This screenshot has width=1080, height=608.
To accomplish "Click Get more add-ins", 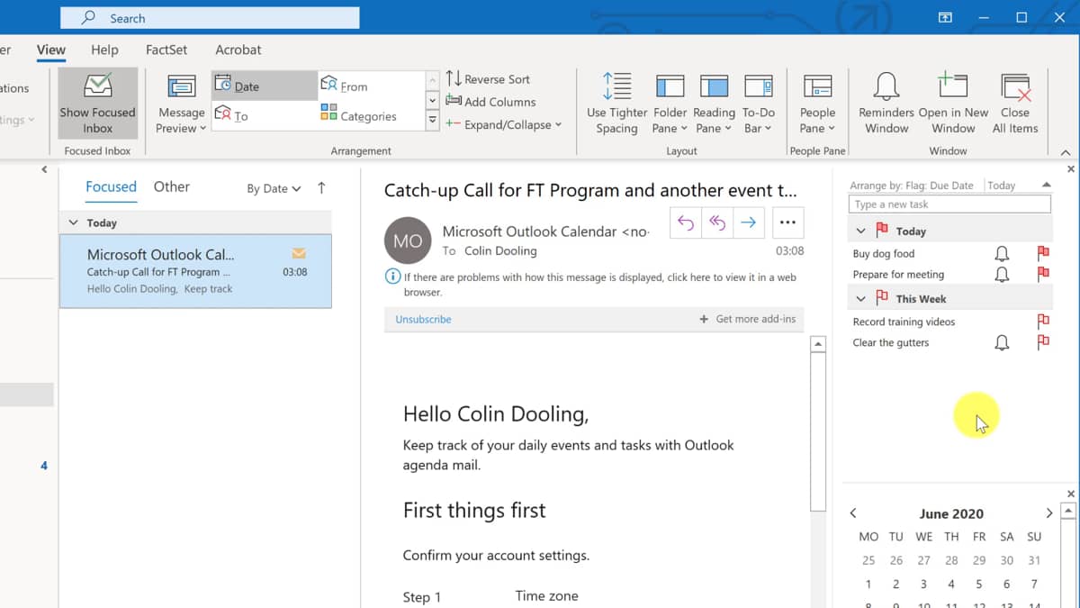I will [x=748, y=319].
